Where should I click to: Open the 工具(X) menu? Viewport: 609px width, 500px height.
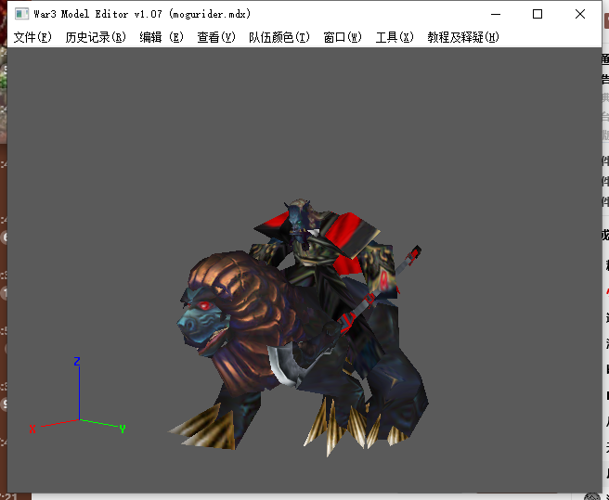395,37
